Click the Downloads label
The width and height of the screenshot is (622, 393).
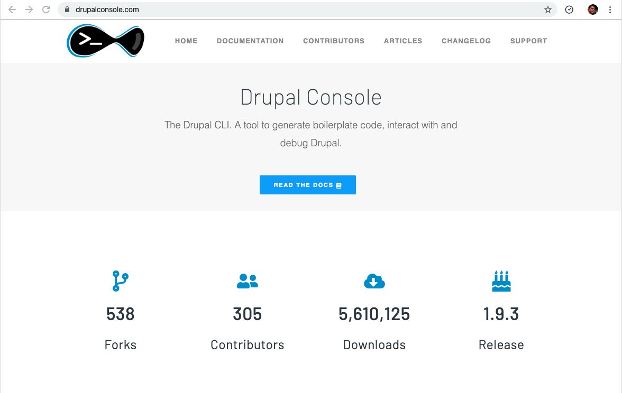pos(374,344)
